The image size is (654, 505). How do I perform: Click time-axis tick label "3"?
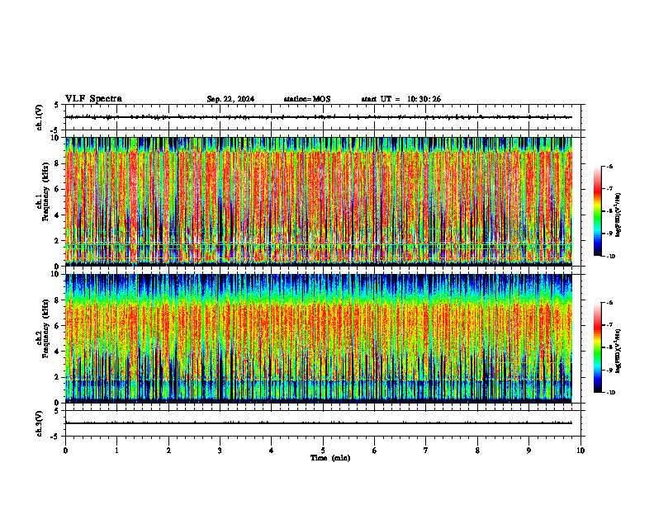pyautogui.click(x=220, y=451)
